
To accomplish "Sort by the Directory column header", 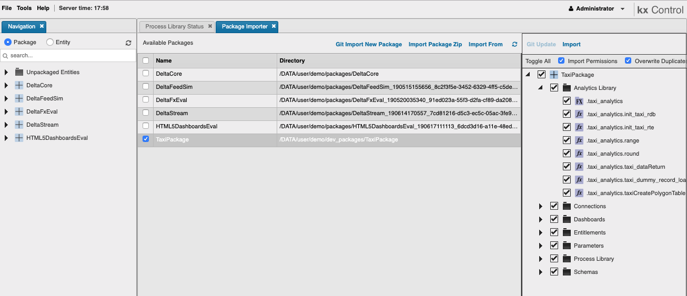I will 399,60.
